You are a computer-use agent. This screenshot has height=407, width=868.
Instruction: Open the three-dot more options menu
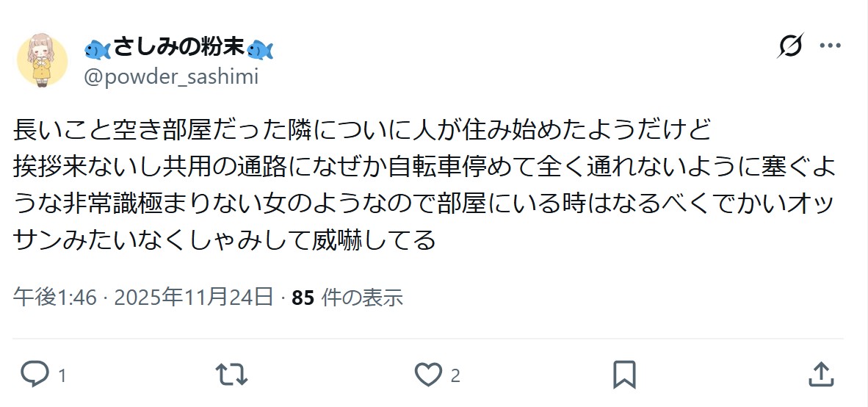click(x=830, y=46)
